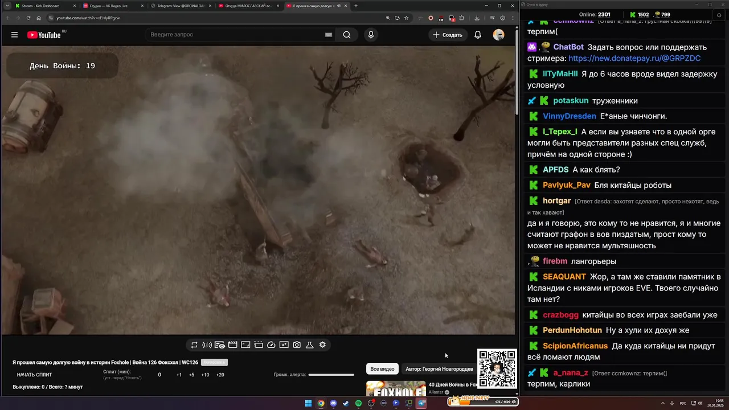Viewport: 729px width, 410px height.
Task: Open Spotify from the taskbar
Action: 358,403
